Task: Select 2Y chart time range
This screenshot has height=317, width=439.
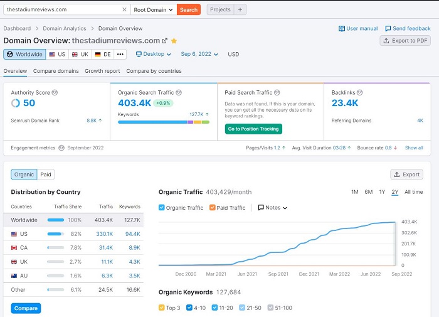Action: (394, 192)
